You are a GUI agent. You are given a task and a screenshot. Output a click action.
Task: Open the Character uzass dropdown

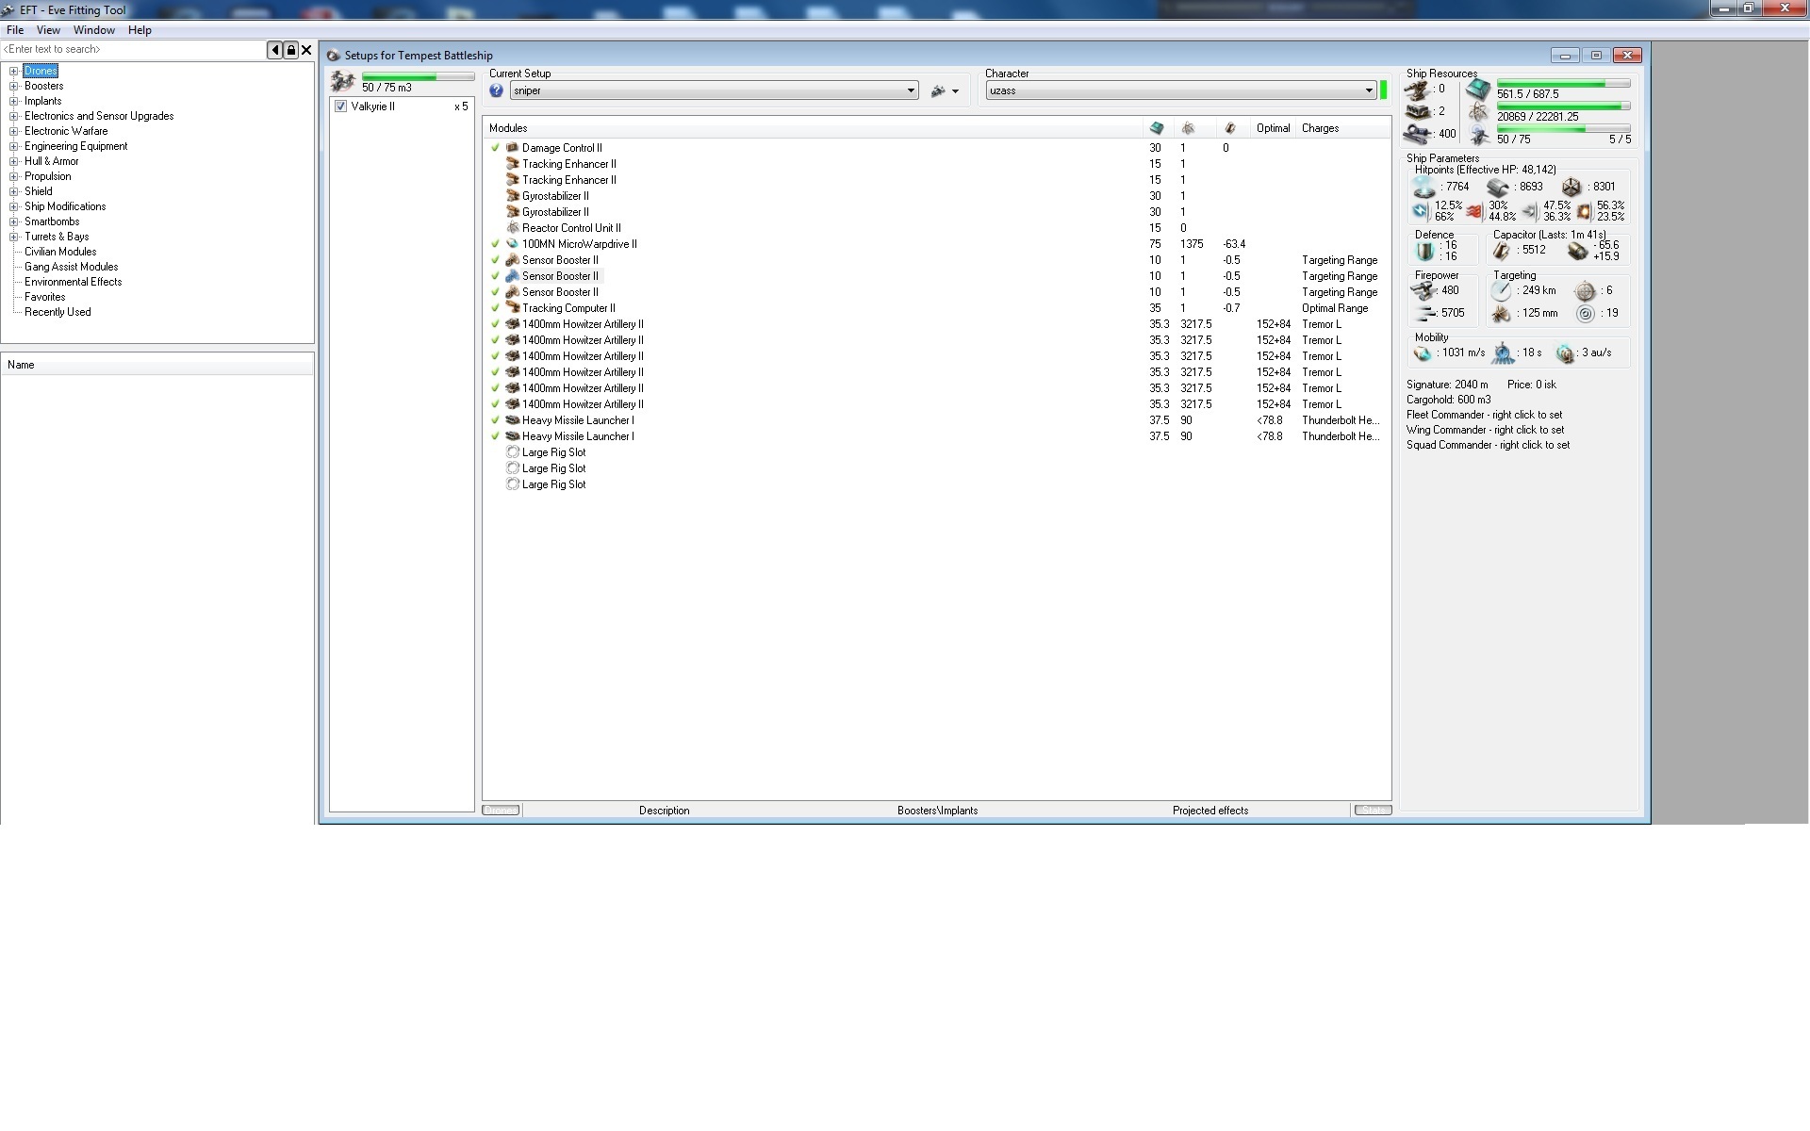point(1369,90)
